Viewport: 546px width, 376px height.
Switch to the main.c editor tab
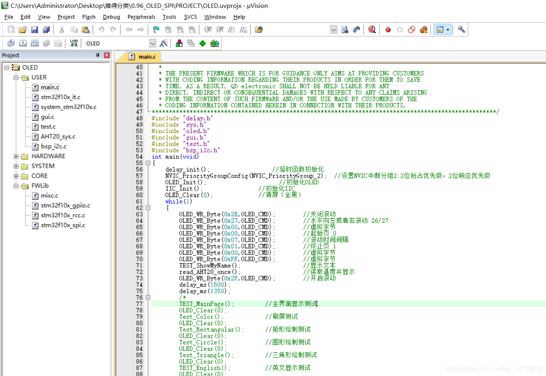[x=143, y=57]
